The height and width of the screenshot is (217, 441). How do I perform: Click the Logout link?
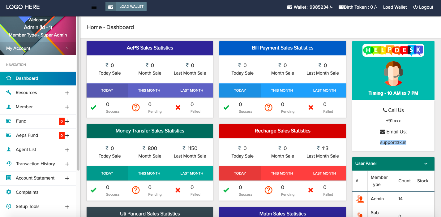423,7
